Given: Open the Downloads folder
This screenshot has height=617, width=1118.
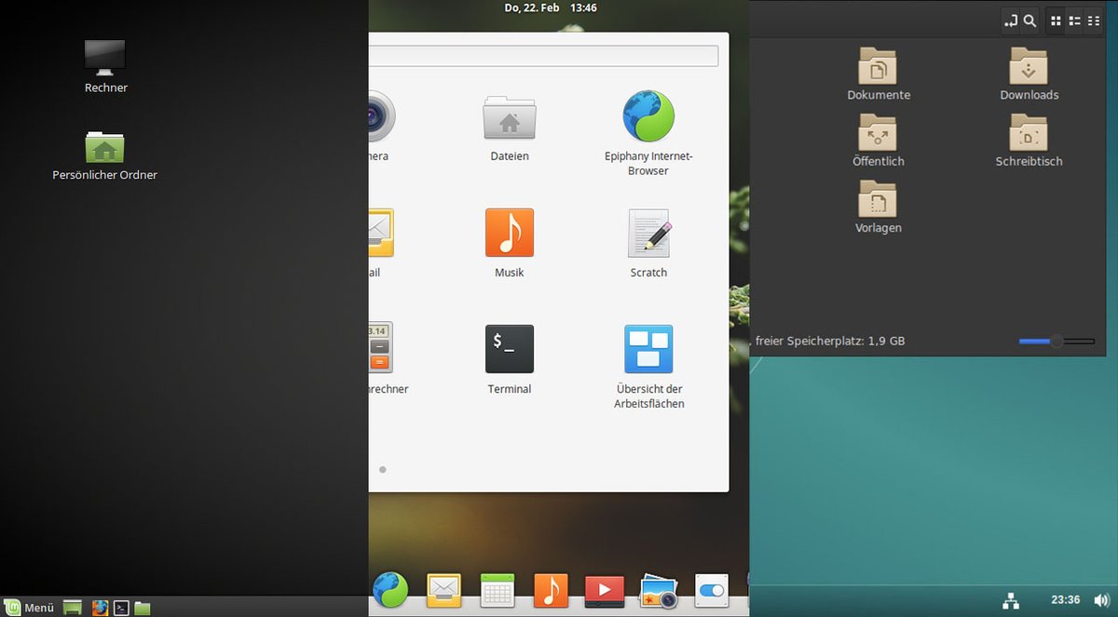Looking at the screenshot, I should [x=1029, y=68].
